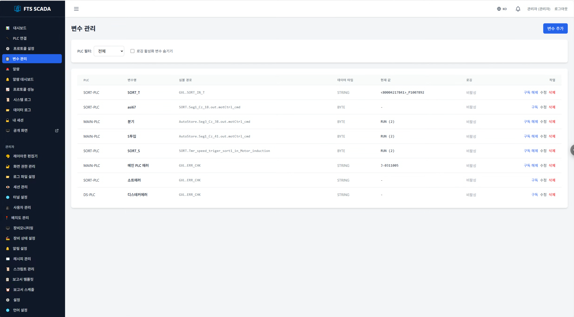Go to PLC 연결 in sidebar
This screenshot has width=574, height=317.
pos(20,38)
